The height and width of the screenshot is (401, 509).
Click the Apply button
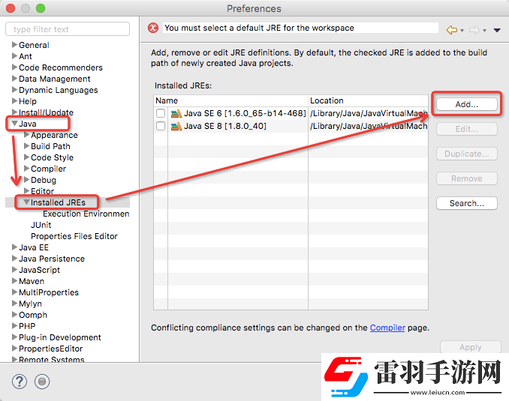click(471, 347)
